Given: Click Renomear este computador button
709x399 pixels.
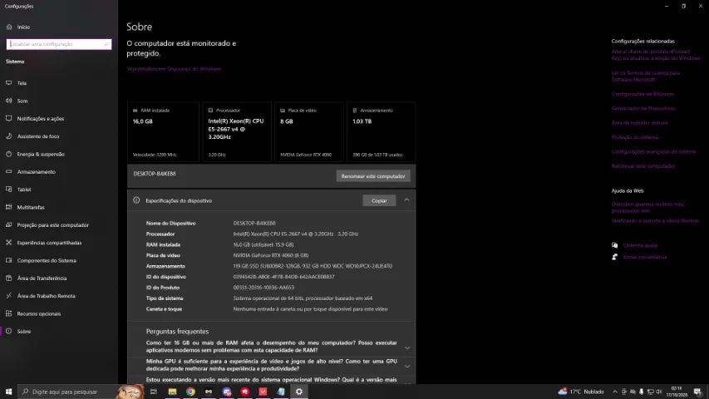Looking at the screenshot, I should [x=373, y=176].
